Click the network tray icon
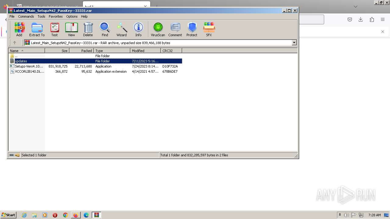Viewport: 390px width, 219px height. pyautogui.click(x=361, y=215)
